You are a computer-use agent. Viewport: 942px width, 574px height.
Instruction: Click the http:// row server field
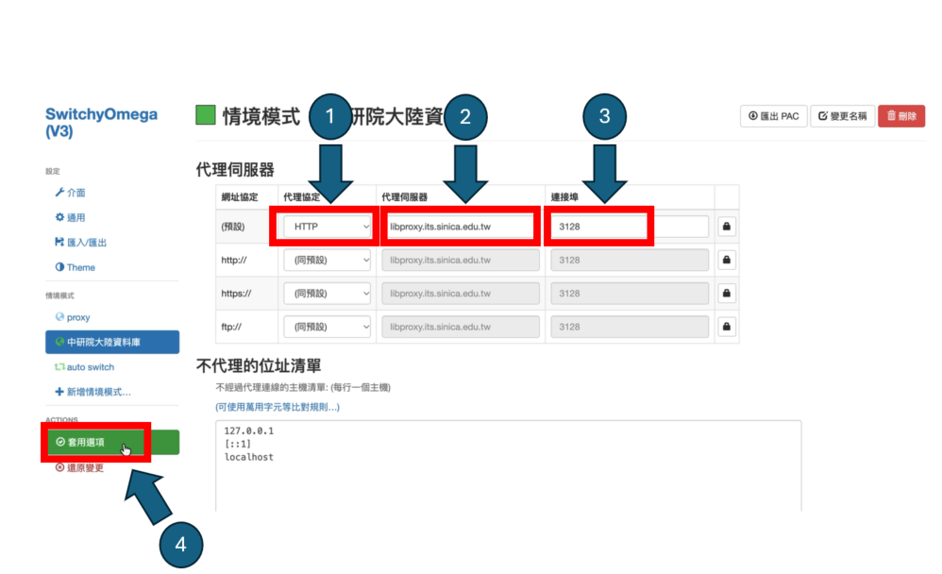tap(461, 261)
